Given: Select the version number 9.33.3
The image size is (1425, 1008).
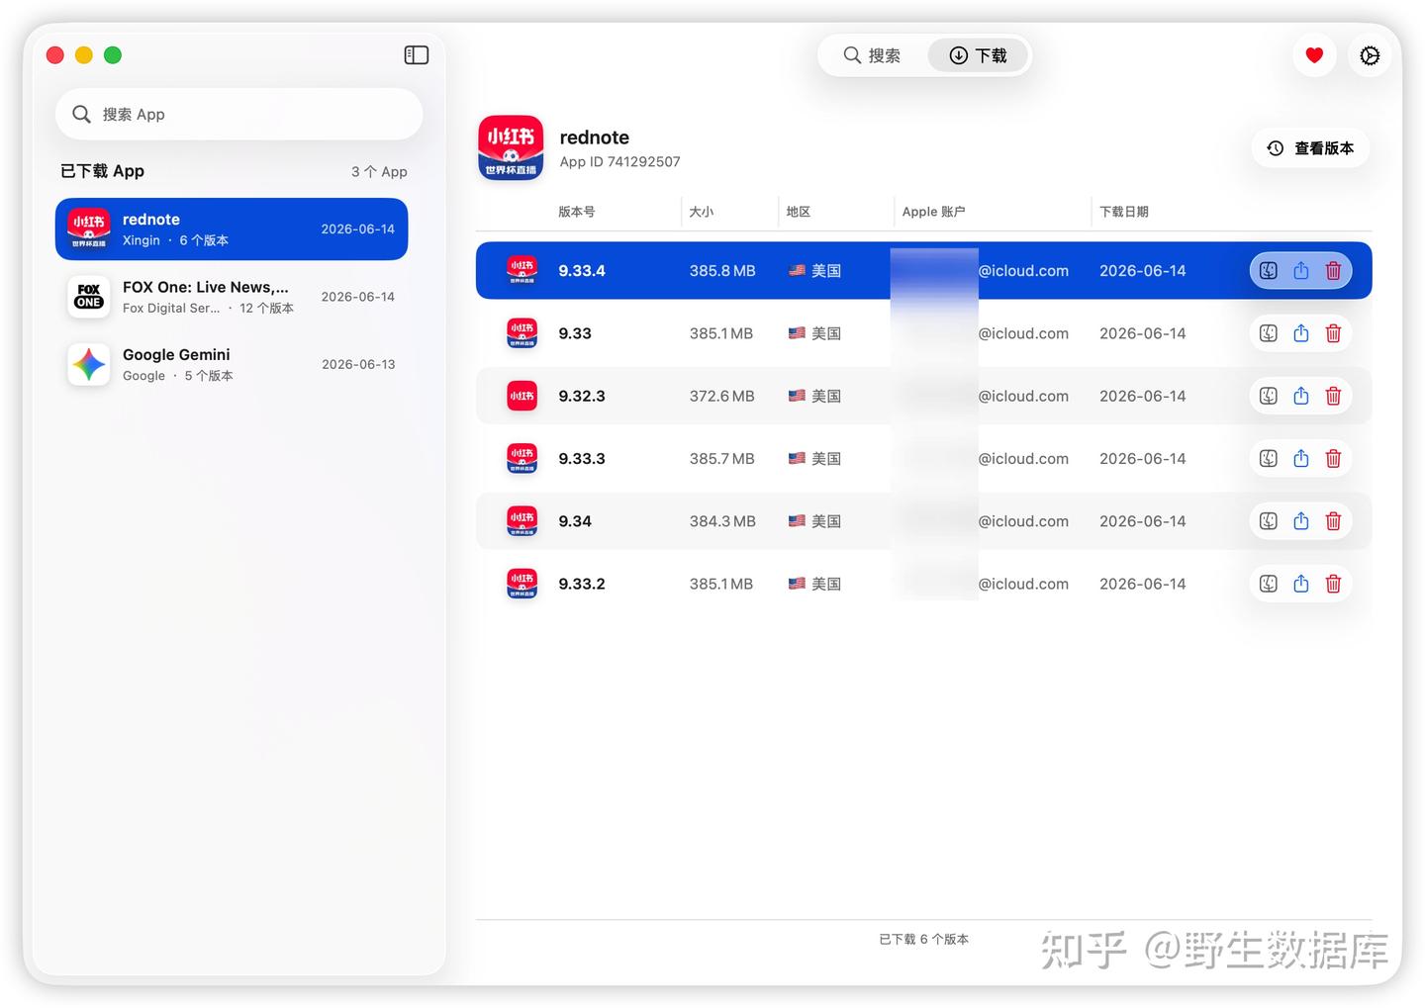Looking at the screenshot, I should tap(582, 459).
